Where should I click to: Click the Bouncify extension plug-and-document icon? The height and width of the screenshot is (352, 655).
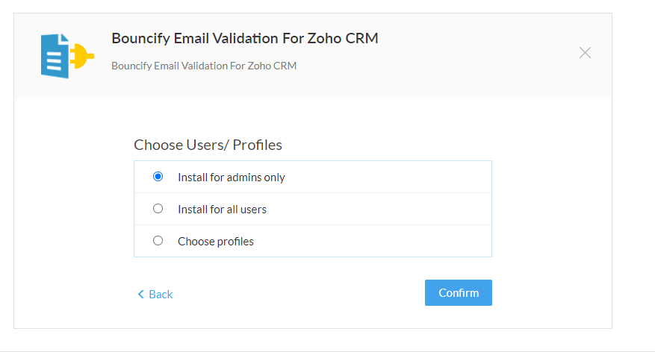(x=67, y=56)
